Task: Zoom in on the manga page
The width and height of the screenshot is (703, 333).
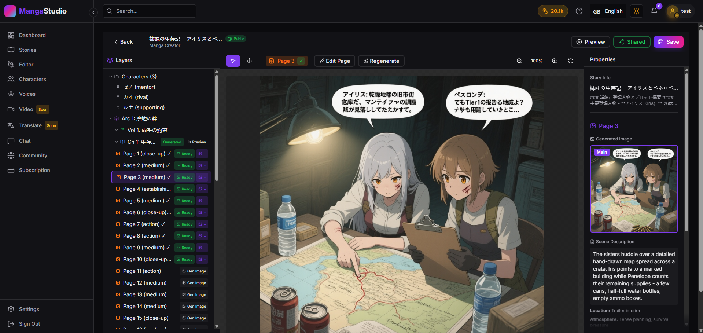Action: click(x=554, y=61)
